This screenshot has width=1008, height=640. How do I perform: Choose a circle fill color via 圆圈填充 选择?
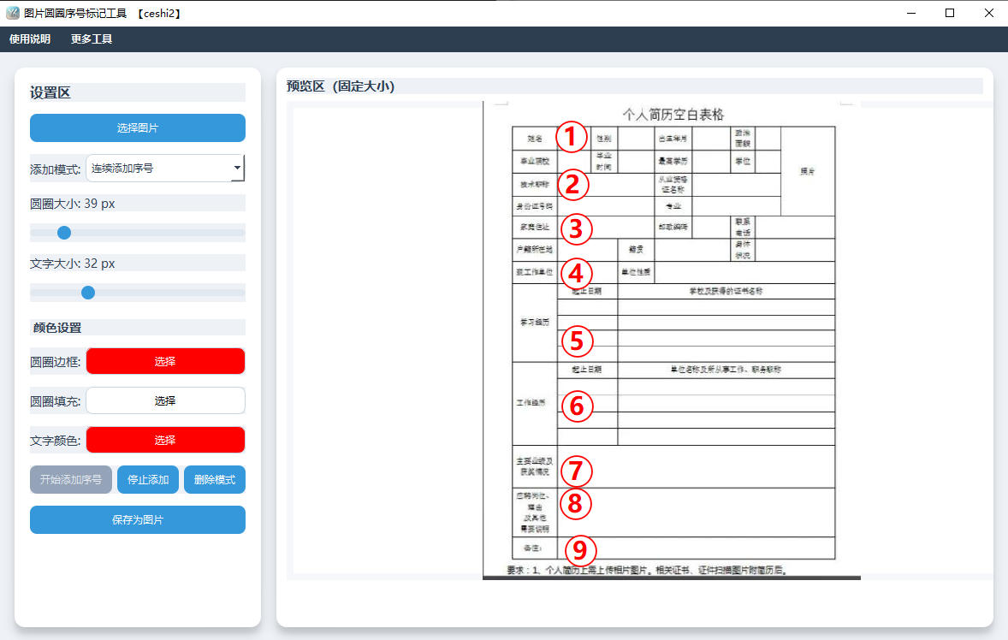click(164, 400)
